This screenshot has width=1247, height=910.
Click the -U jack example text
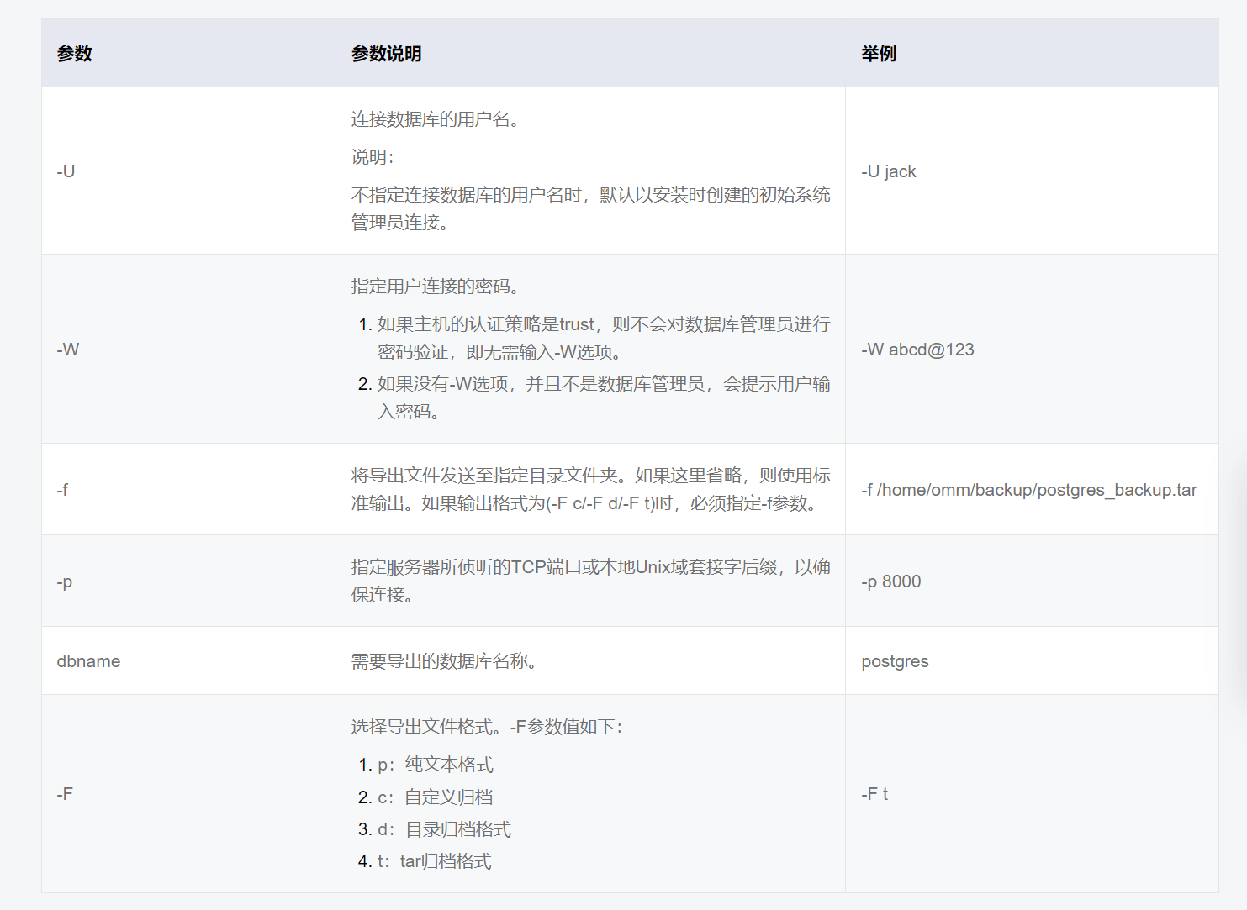pos(889,171)
